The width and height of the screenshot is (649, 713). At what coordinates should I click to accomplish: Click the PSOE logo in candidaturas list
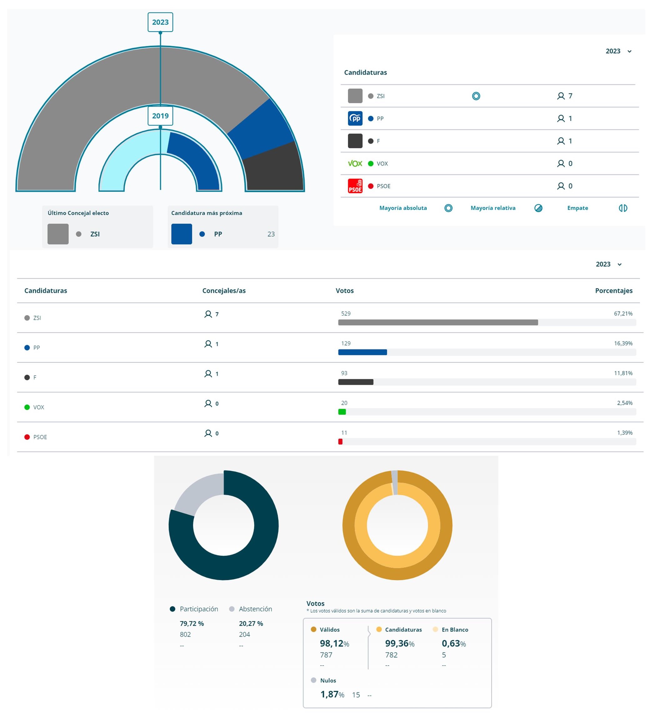355,186
